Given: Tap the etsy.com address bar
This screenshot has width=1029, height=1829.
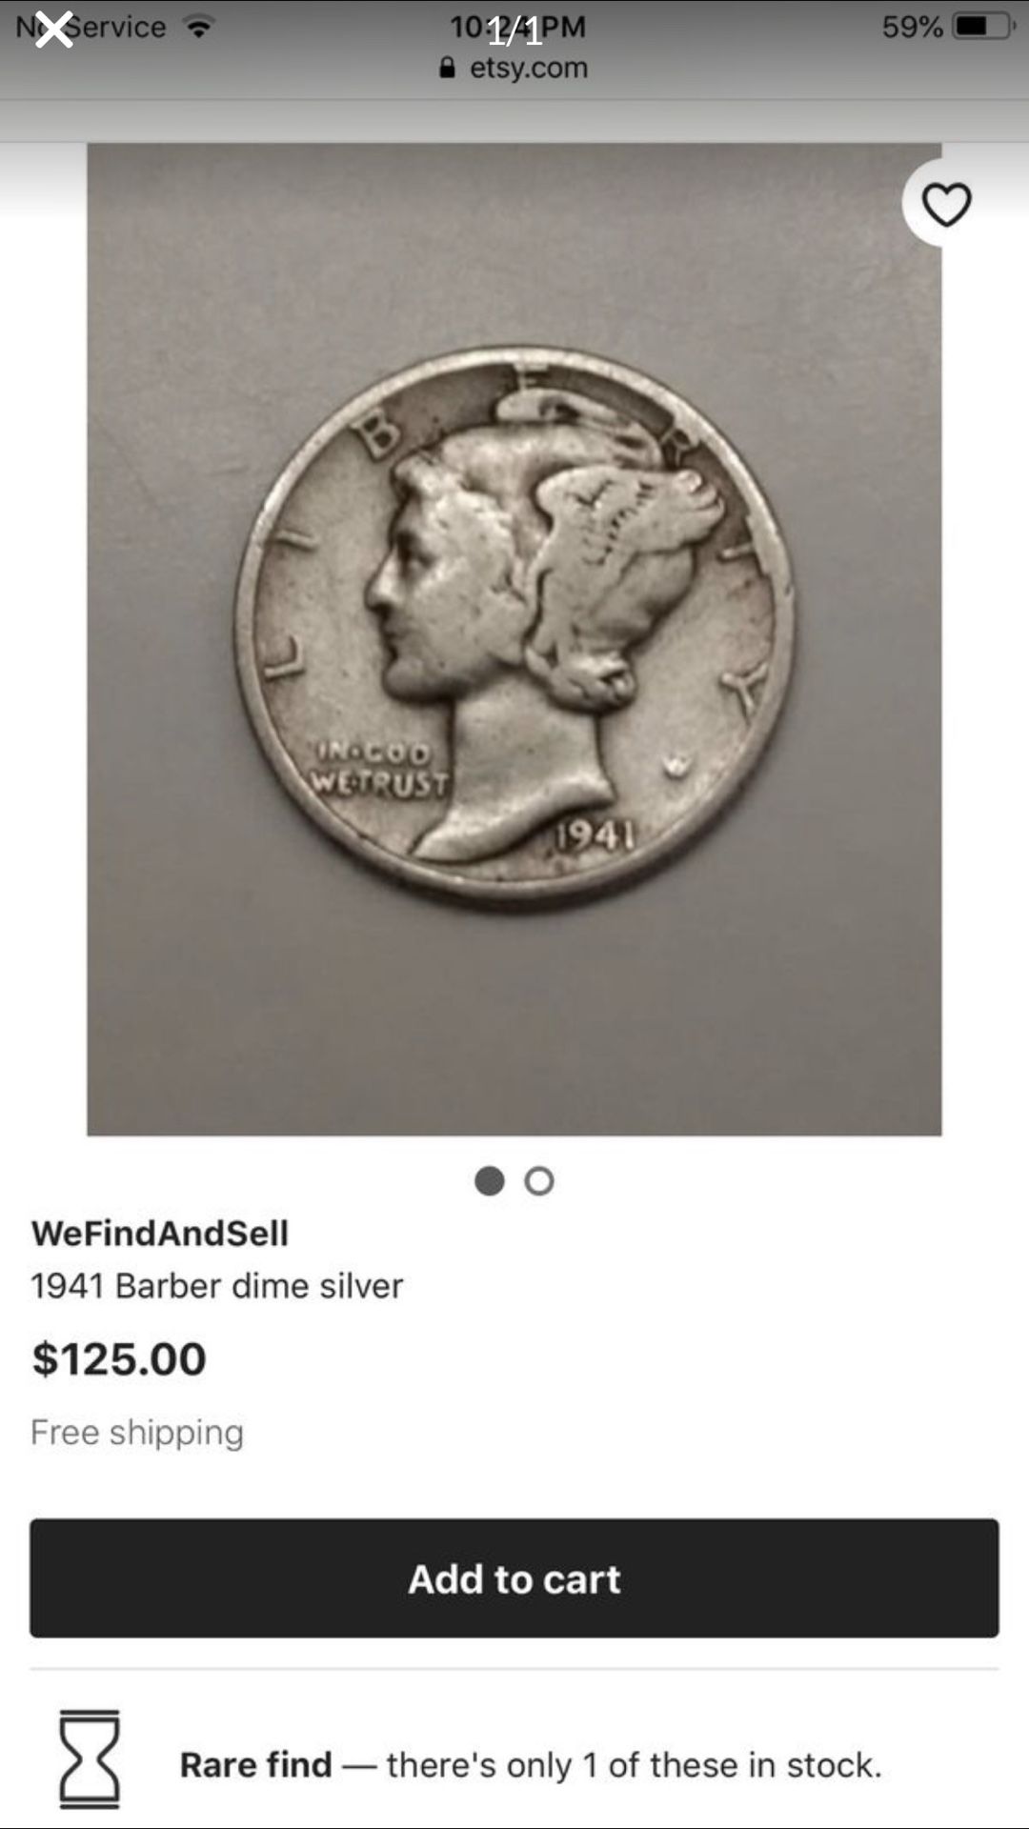Looking at the screenshot, I should [x=514, y=68].
